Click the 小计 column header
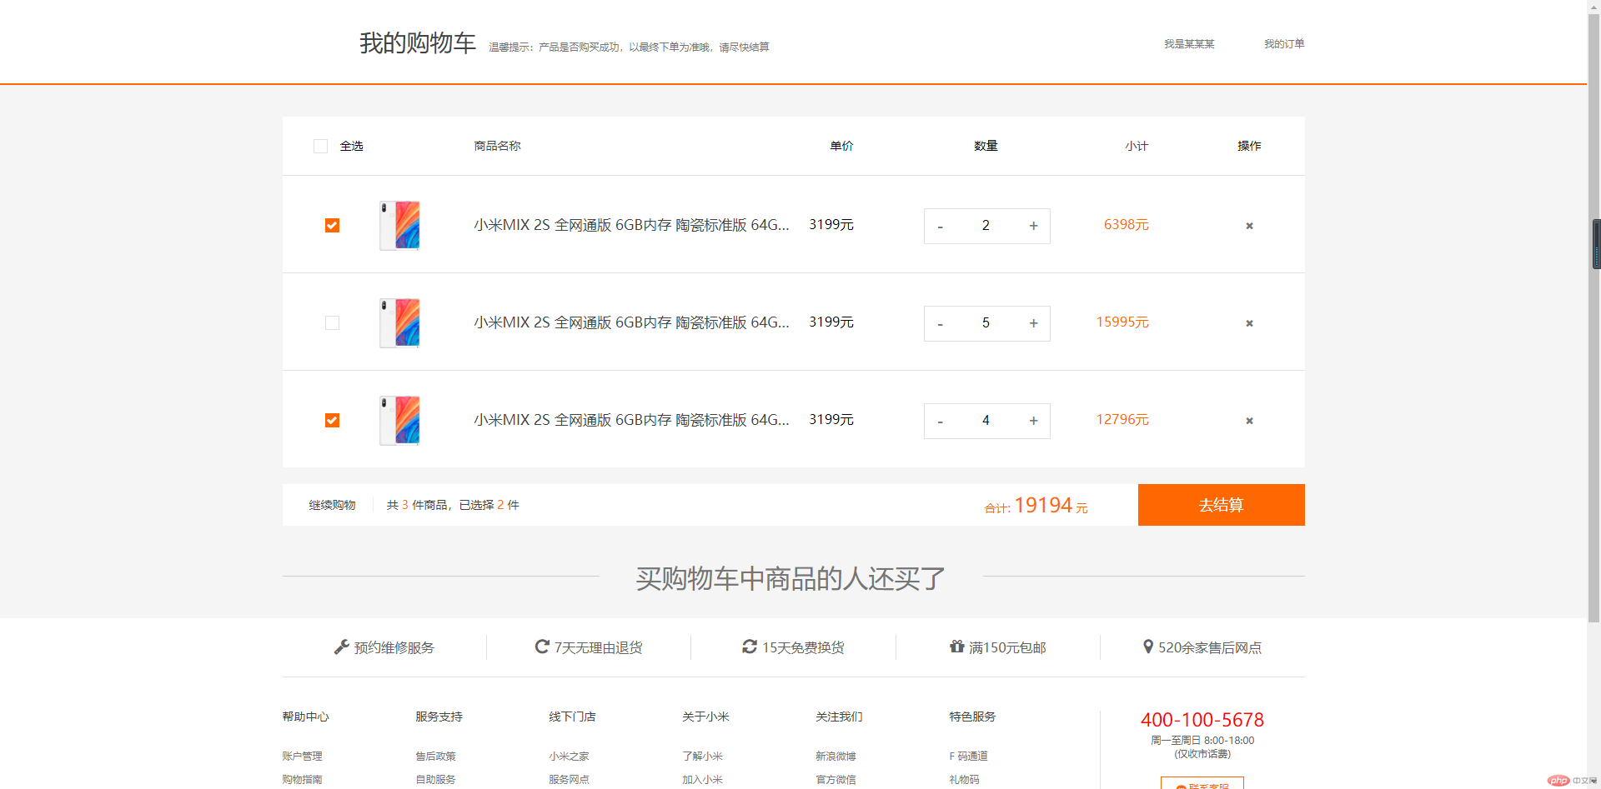This screenshot has height=789, width=1601. tap(1137, 146)
